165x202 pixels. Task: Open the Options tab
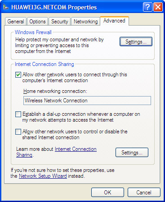coord(37,22)
